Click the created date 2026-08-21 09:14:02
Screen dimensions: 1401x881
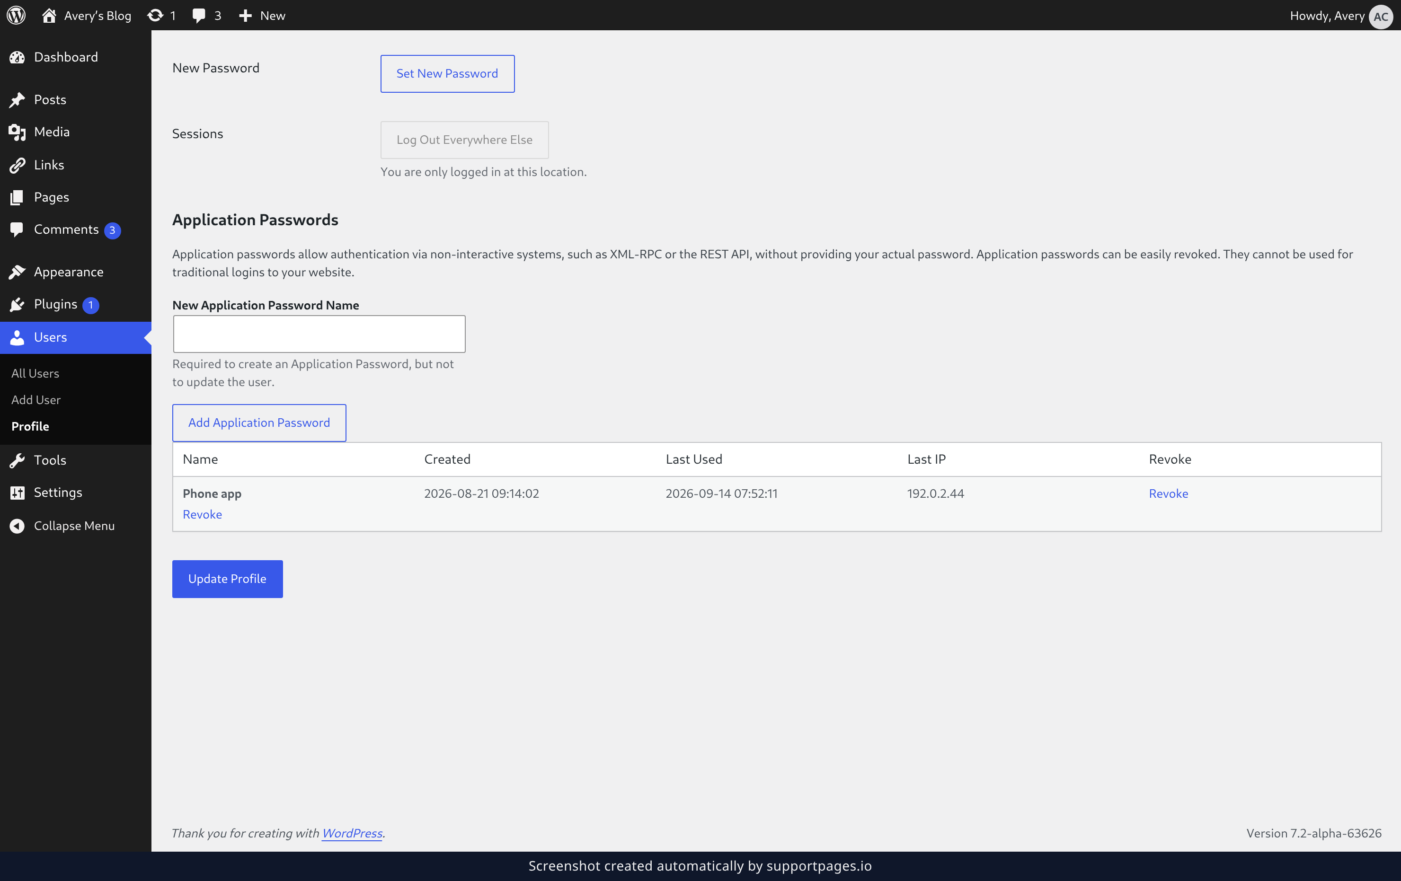481,493
